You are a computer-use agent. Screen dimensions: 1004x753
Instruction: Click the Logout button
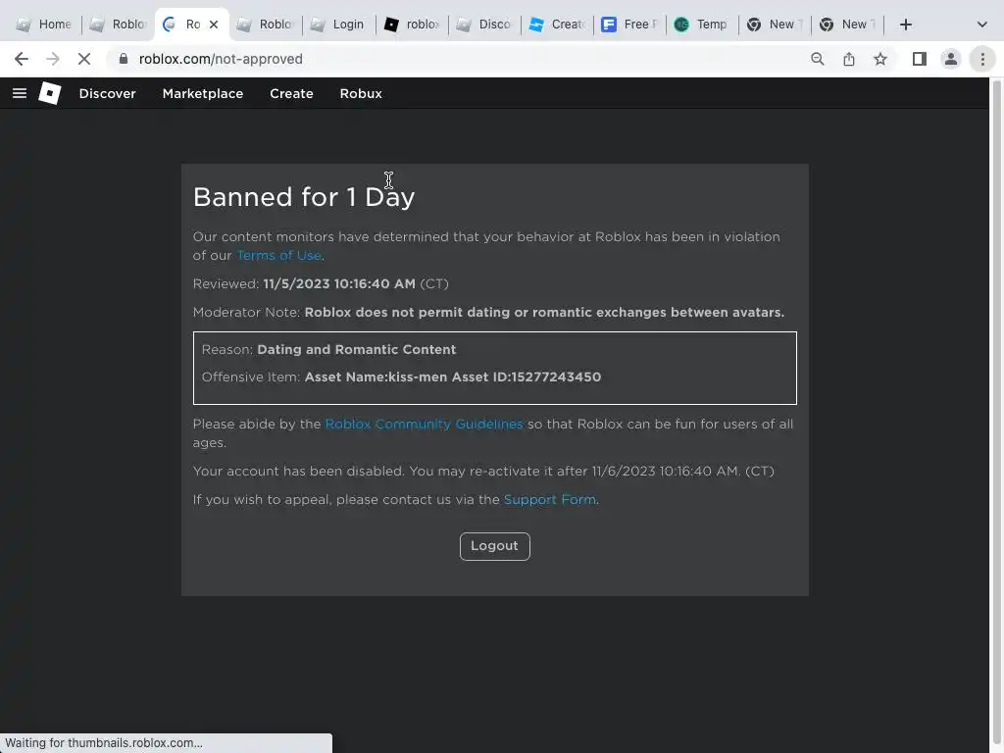tap(495, 546)
